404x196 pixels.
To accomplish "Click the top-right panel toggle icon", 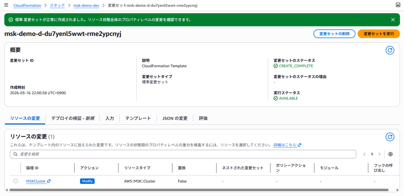I will point(398,5).
